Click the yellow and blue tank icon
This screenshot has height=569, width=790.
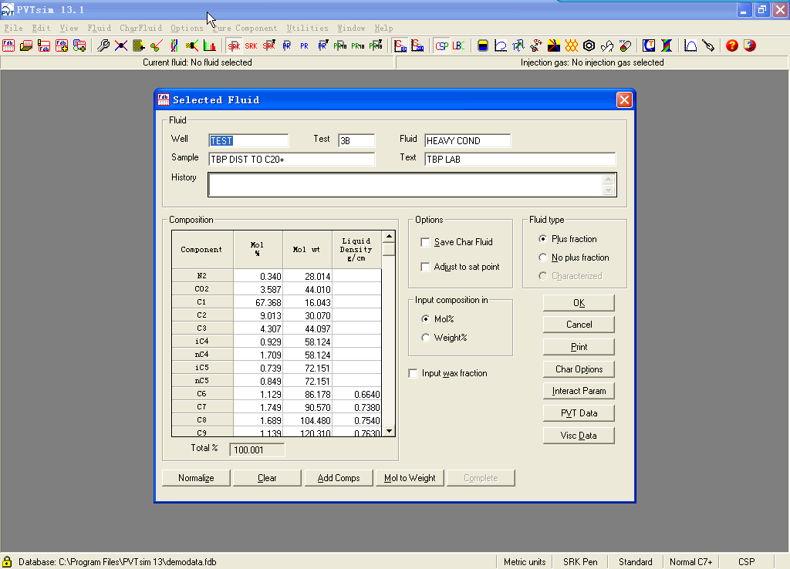(x=483, y=45)
